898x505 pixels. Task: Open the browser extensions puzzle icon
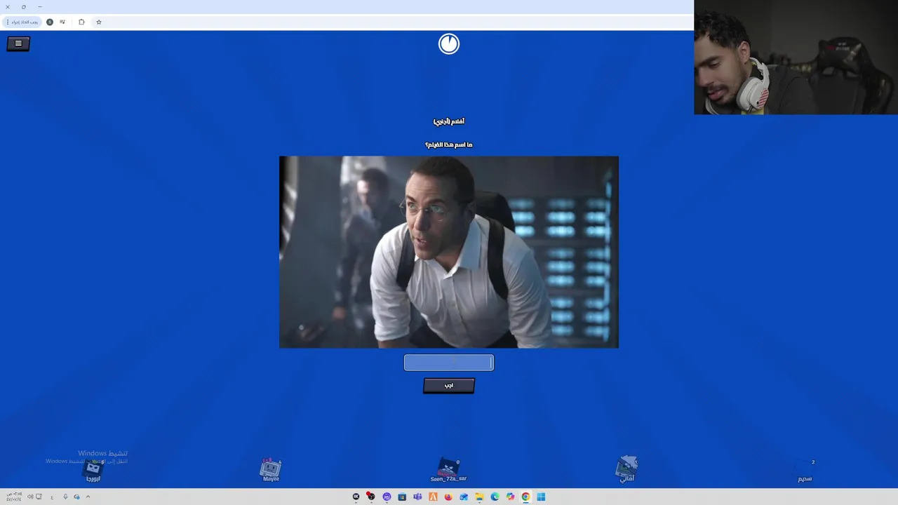coord(81,22)
